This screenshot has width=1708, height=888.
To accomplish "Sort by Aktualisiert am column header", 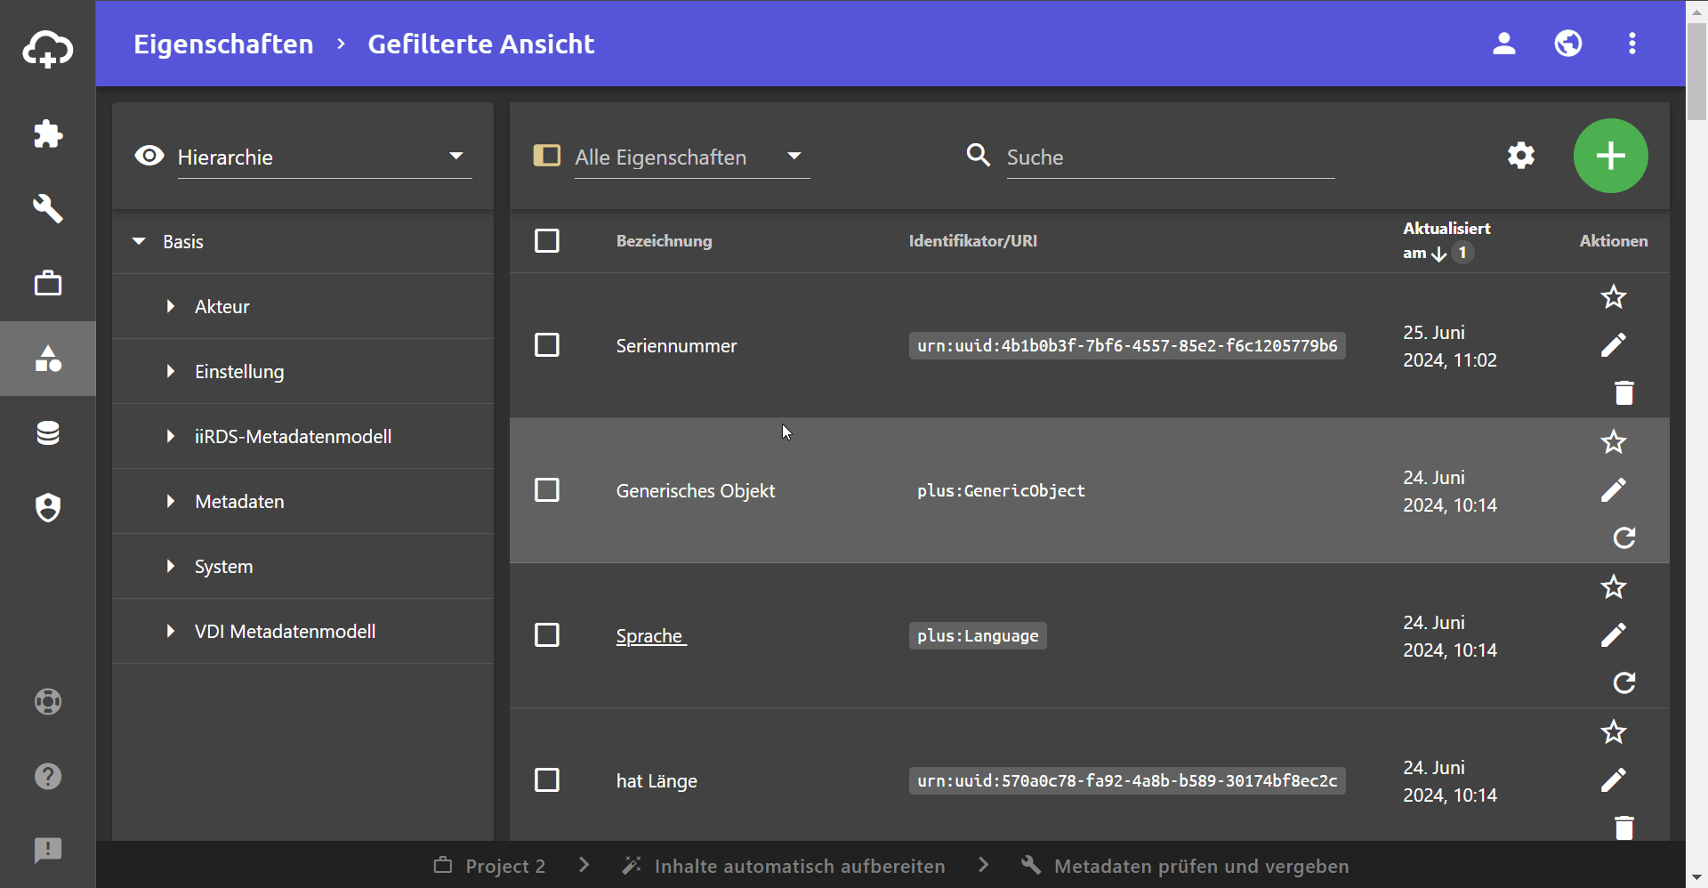I will 1446,240.
